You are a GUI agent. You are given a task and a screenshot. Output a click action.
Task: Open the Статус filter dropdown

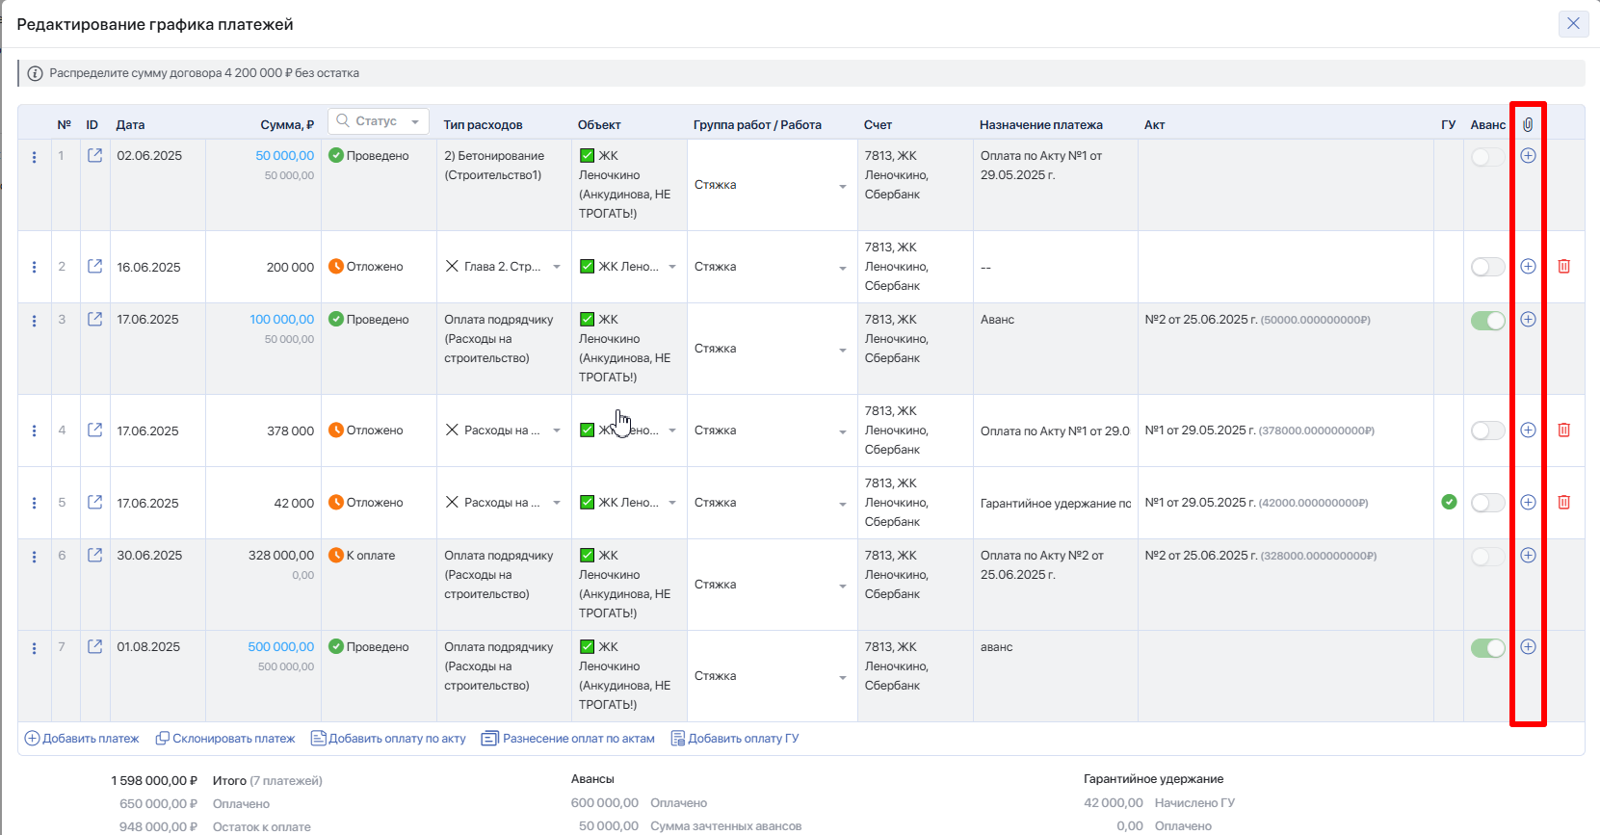pos(379,121)
